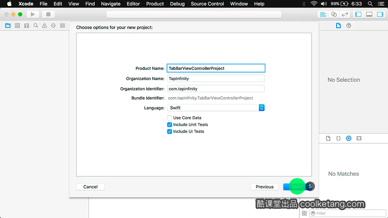The height and width of the screenshot is (218, 388).
Task: Open the Wi-Fi status menu
Action: click(314, 4)
